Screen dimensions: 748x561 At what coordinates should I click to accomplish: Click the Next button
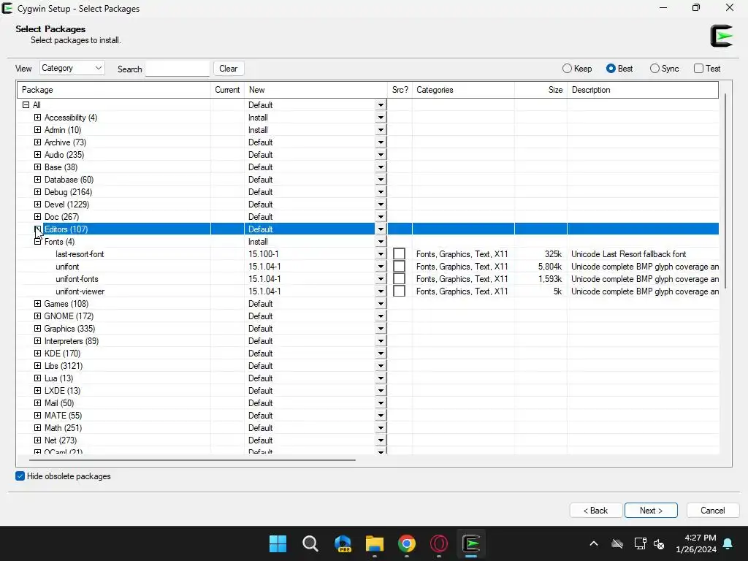tap(651, 510)
